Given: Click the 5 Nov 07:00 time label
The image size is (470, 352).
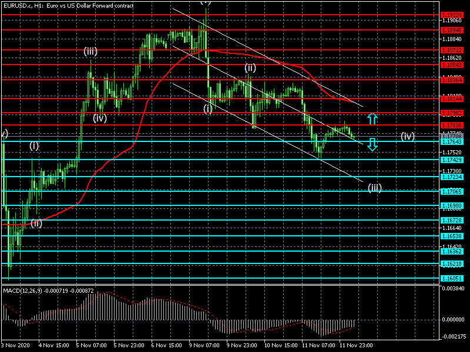Looking at the screenshot, I should click(92, 345).
